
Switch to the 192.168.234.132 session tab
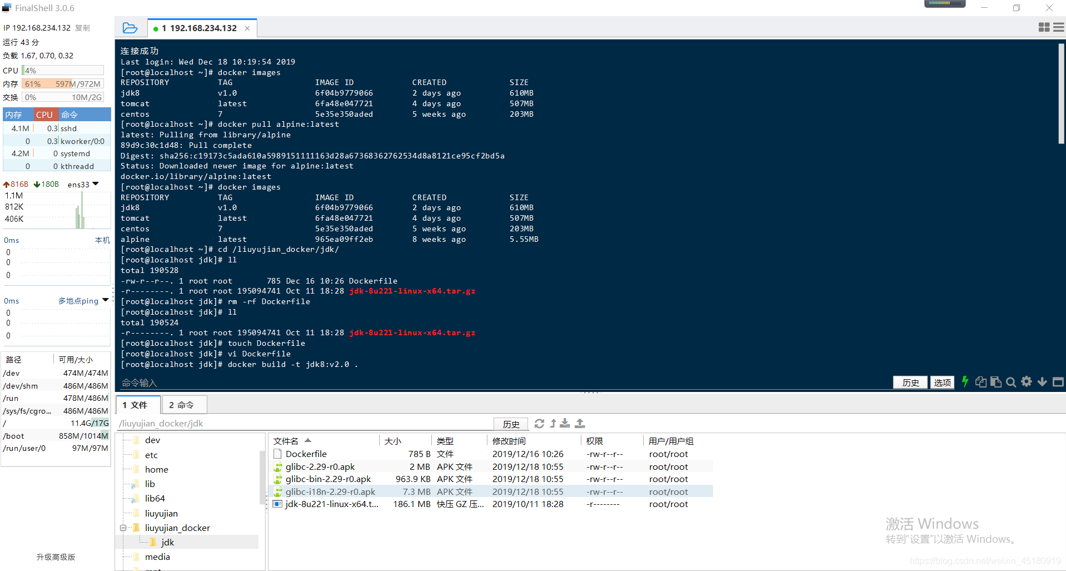point(202,28)
